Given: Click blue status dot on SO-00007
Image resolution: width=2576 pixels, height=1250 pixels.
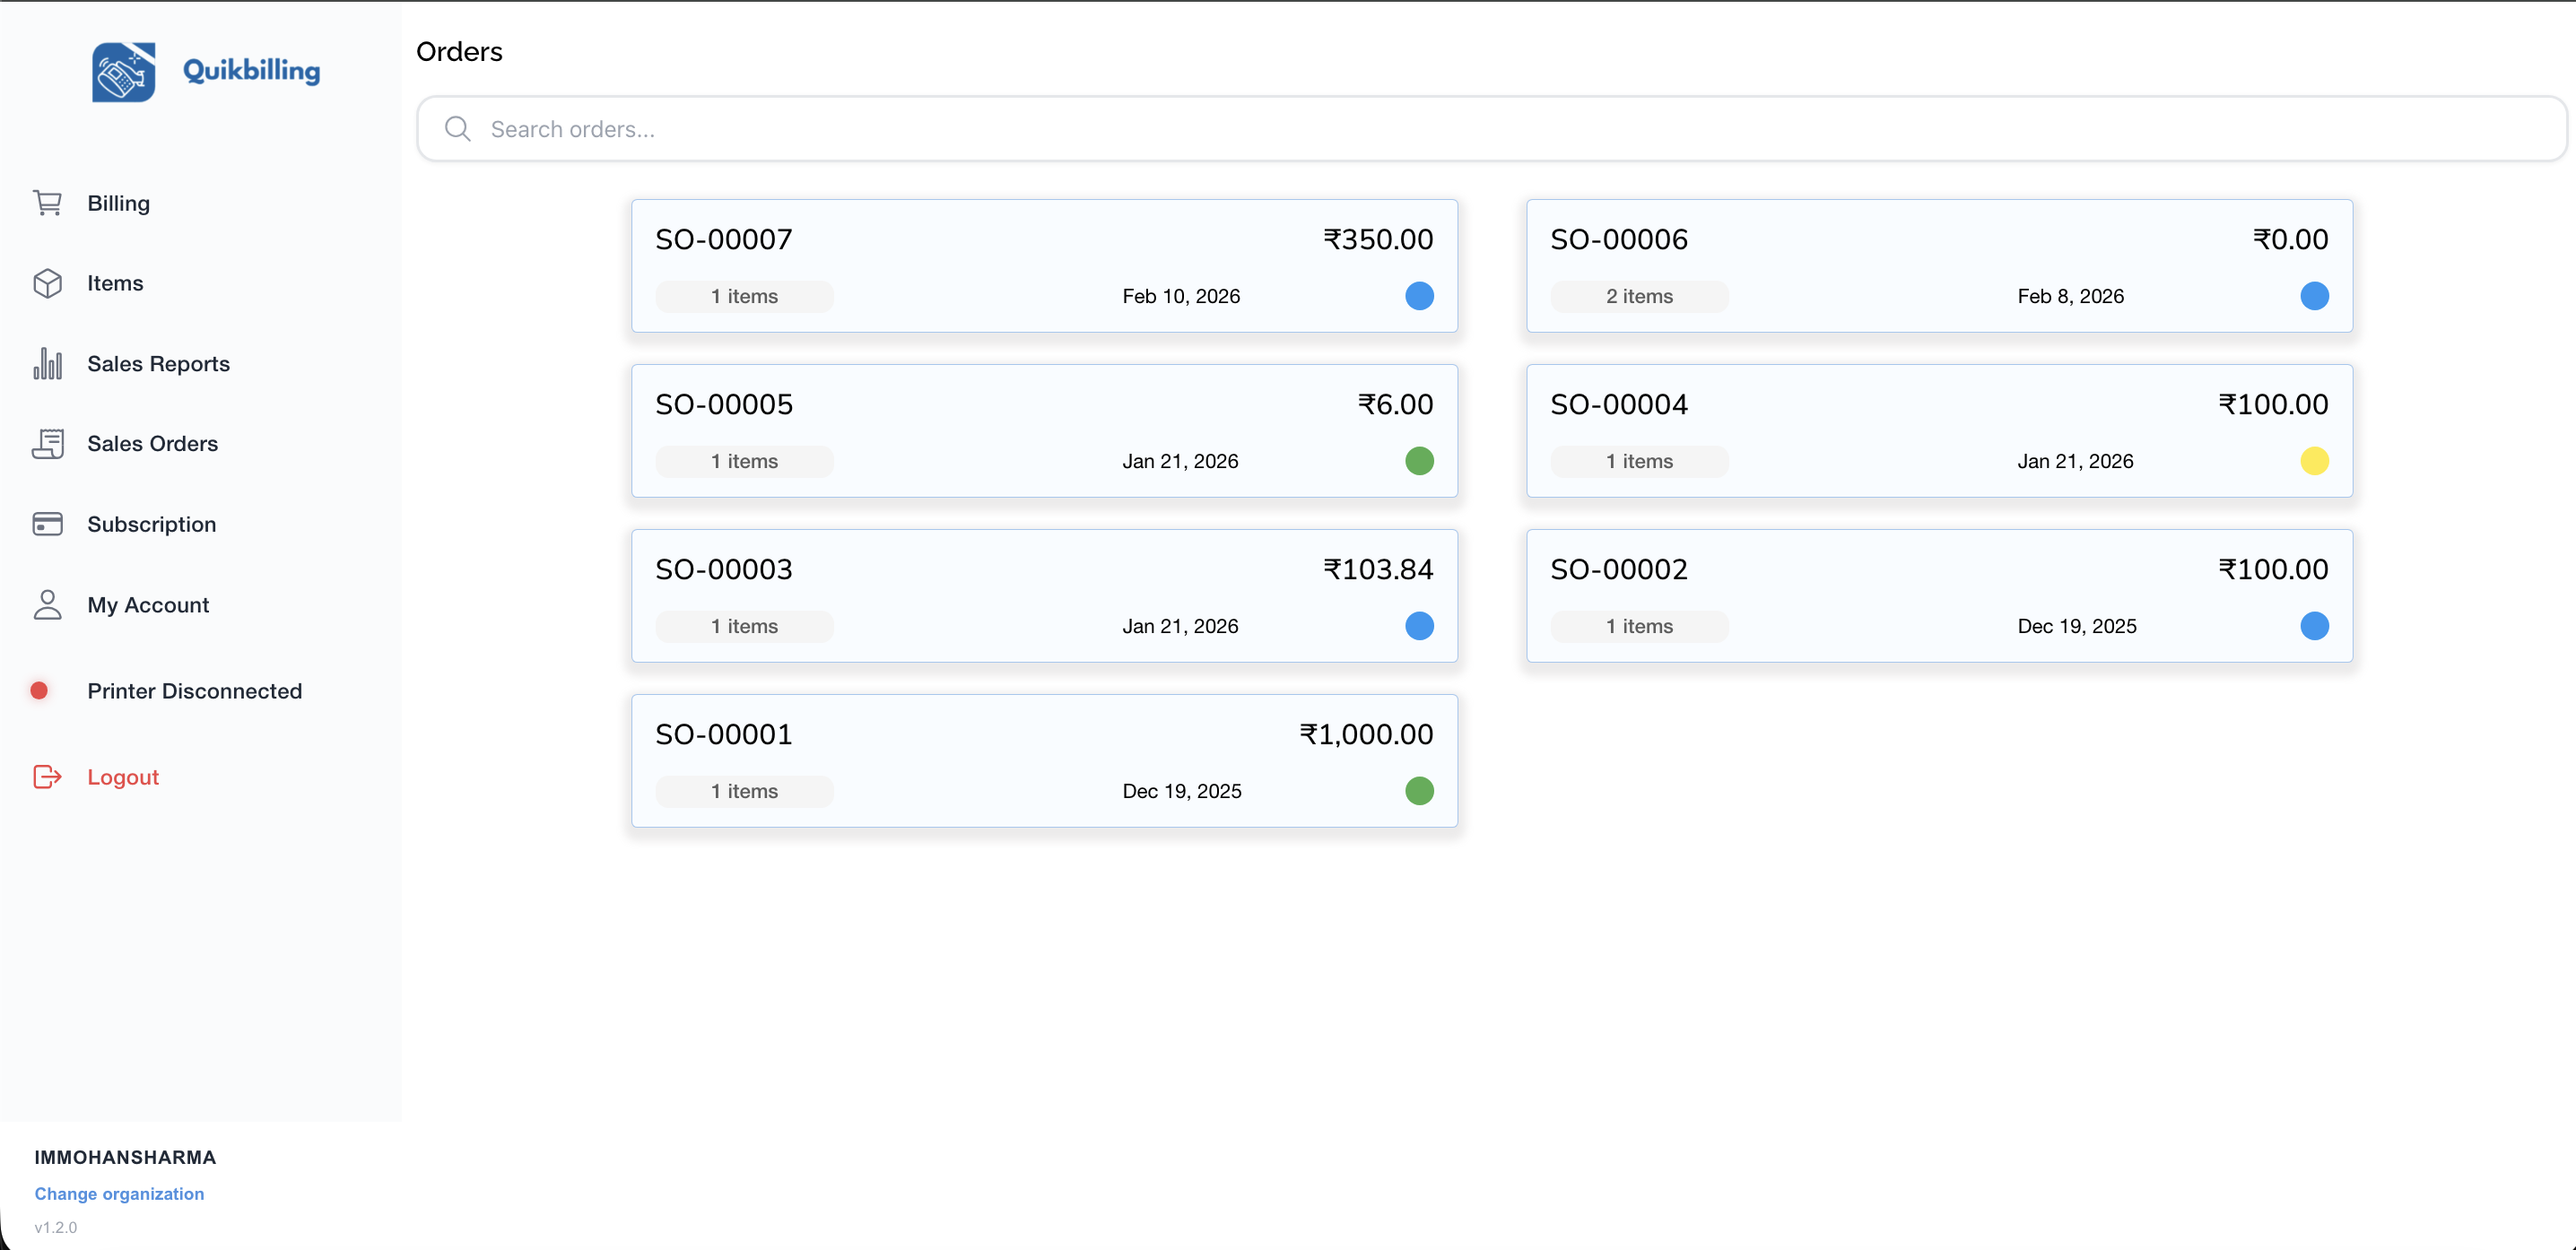Looking at the screenshot, I should point(1419,296).
